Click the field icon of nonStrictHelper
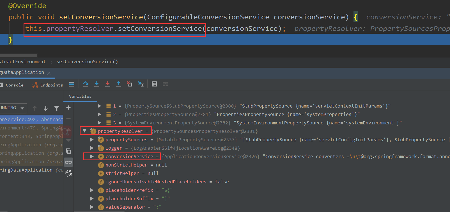This screenshot has height=212, width=450. click(101, 165)
